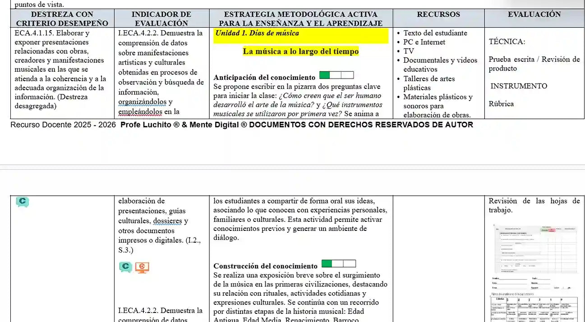
Task: Click the teal speech bubble icon in the first column
Action: [22, 202]
